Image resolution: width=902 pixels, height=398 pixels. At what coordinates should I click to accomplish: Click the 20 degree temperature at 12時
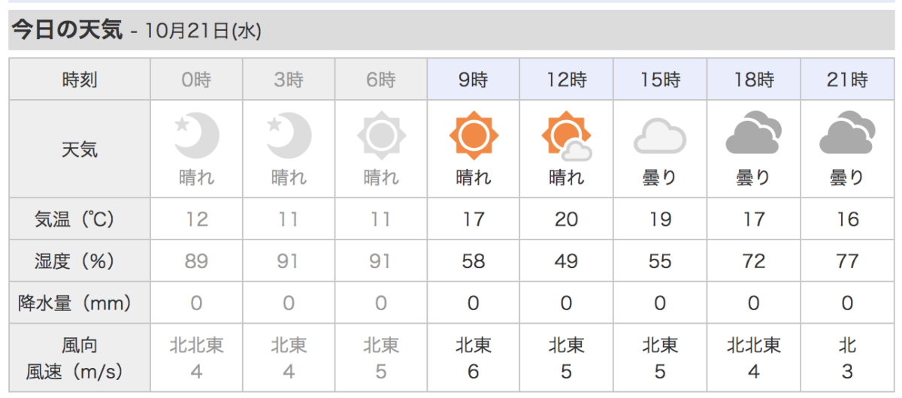tap(566, 219)
